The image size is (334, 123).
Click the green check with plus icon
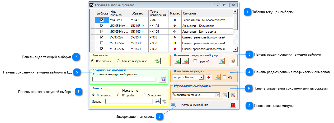[178, 61]
